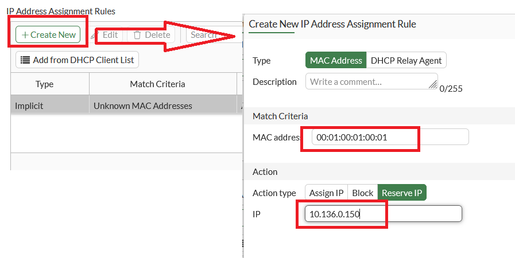
Task: Click the pencil Edit icon
Action: pos(94,35)
